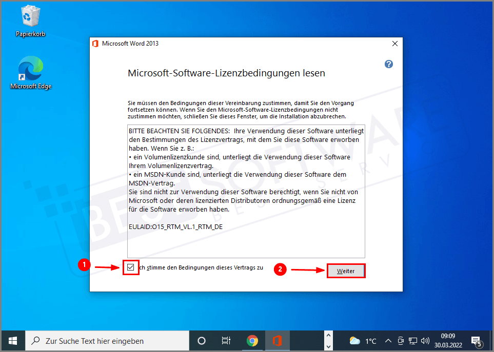Open the volume control in the system tray
This screenshot has height=352, width=494.
[x=426, y=340]
